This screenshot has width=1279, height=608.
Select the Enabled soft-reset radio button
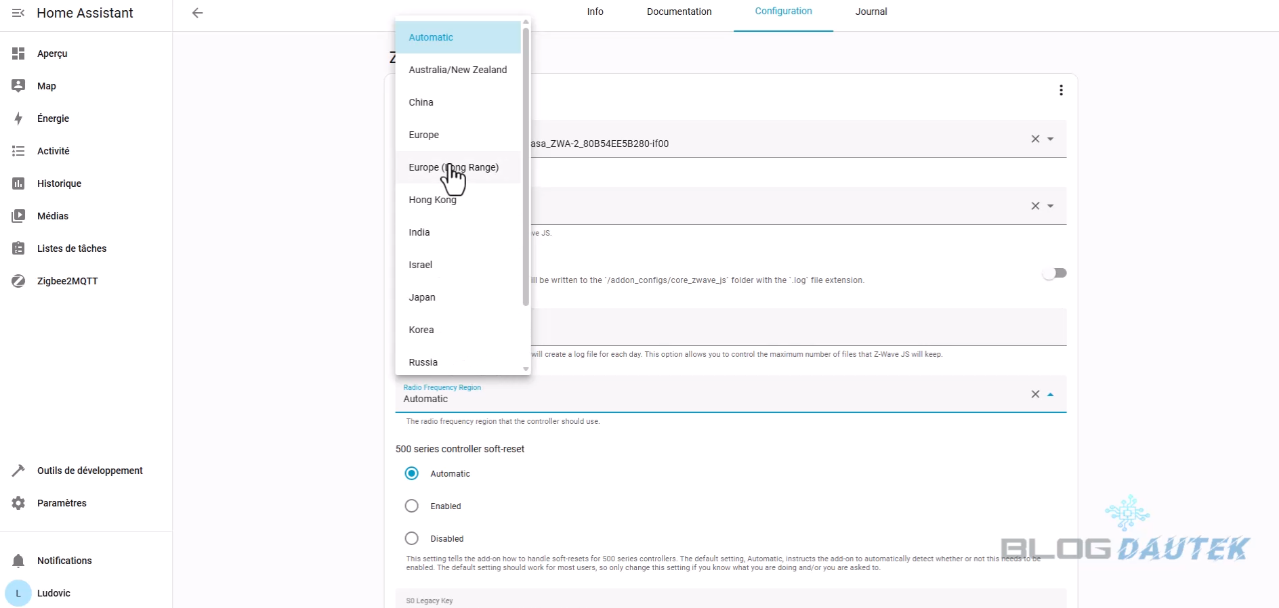click(411, 506)
